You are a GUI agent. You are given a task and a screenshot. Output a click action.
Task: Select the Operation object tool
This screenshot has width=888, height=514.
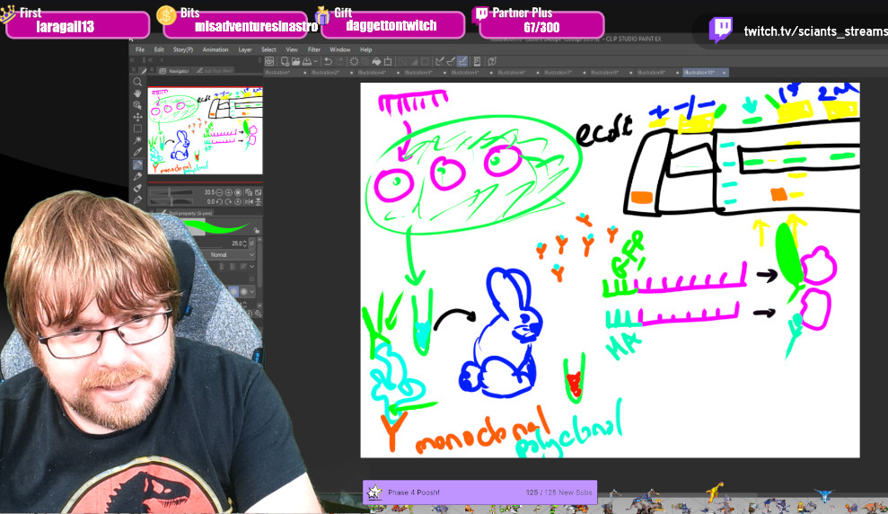click(x=137, y=105)
